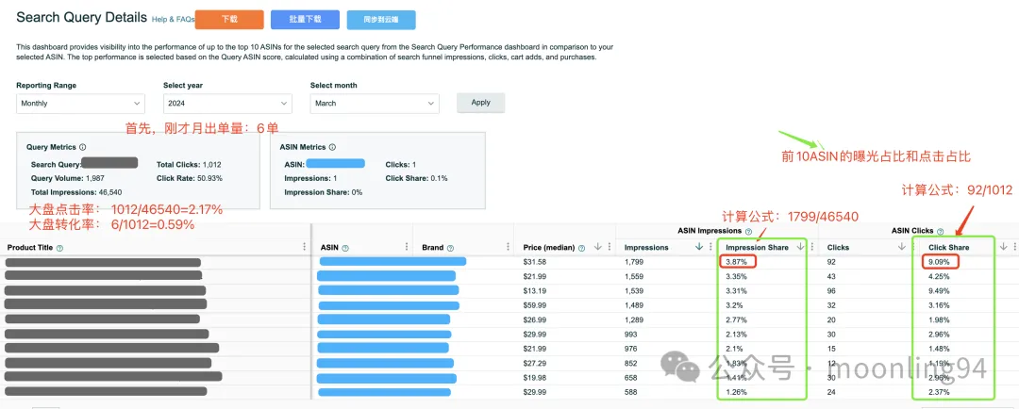The height and width of the screenshot is (409, 1019).
Task: Click the 2.37% click share cell
Action: tap(940, 392)
